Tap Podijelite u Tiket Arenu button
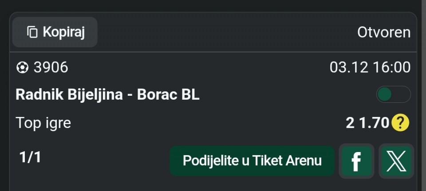The image size is (426, 191). 252,160
